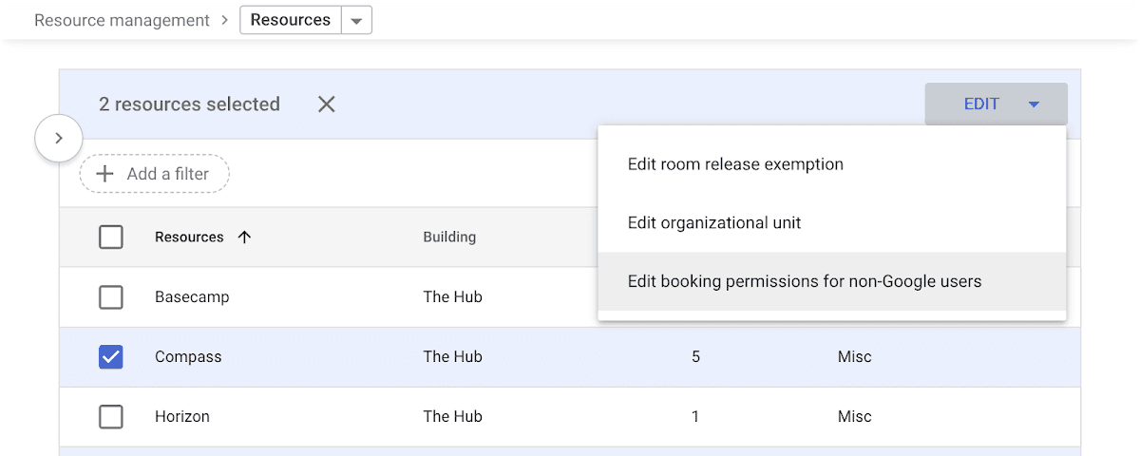1140x456 pixels.
Task: Click the plus icon in Add a filter
Action: (106, 174)
